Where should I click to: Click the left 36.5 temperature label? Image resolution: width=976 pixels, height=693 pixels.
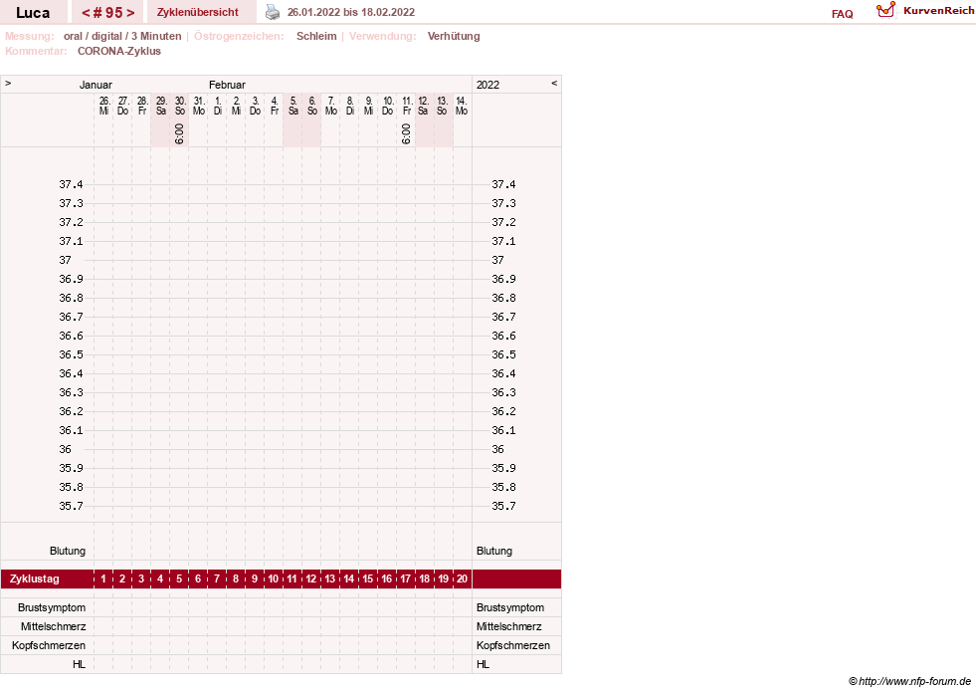tap(71, 354)
